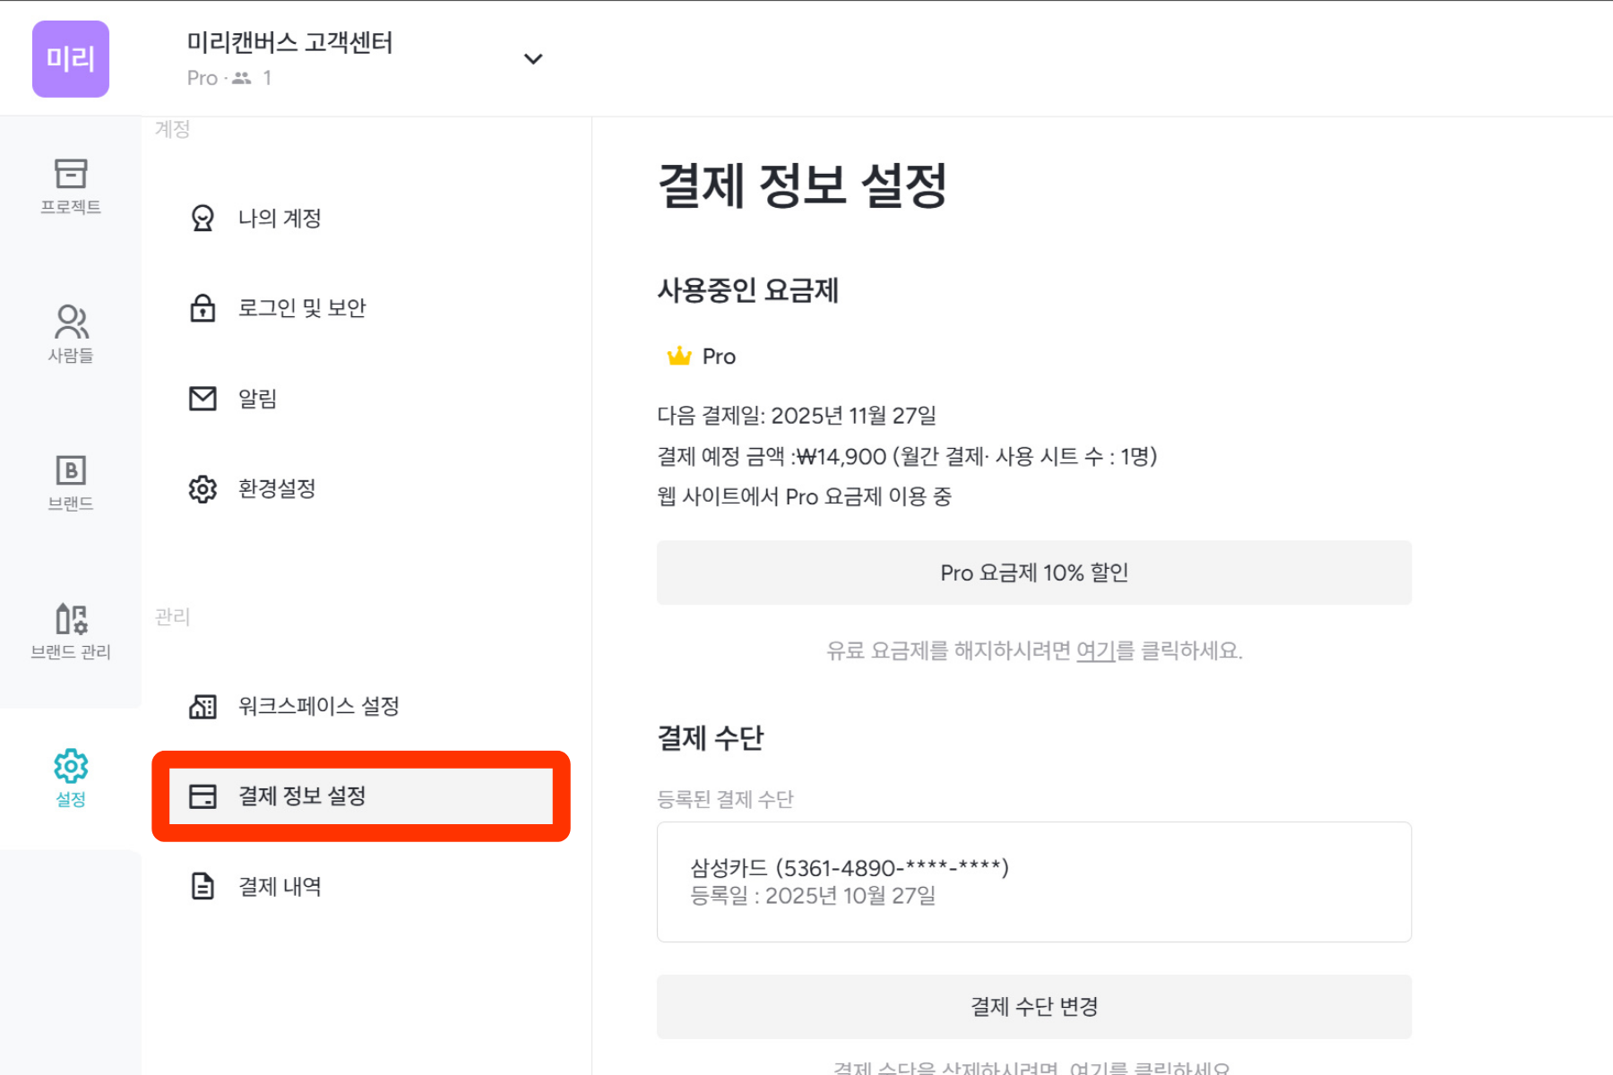Viewport: 1613px width, 1075px height.
Task: Open 워크스페이스 설정 menu item
Action: point(318,707)
